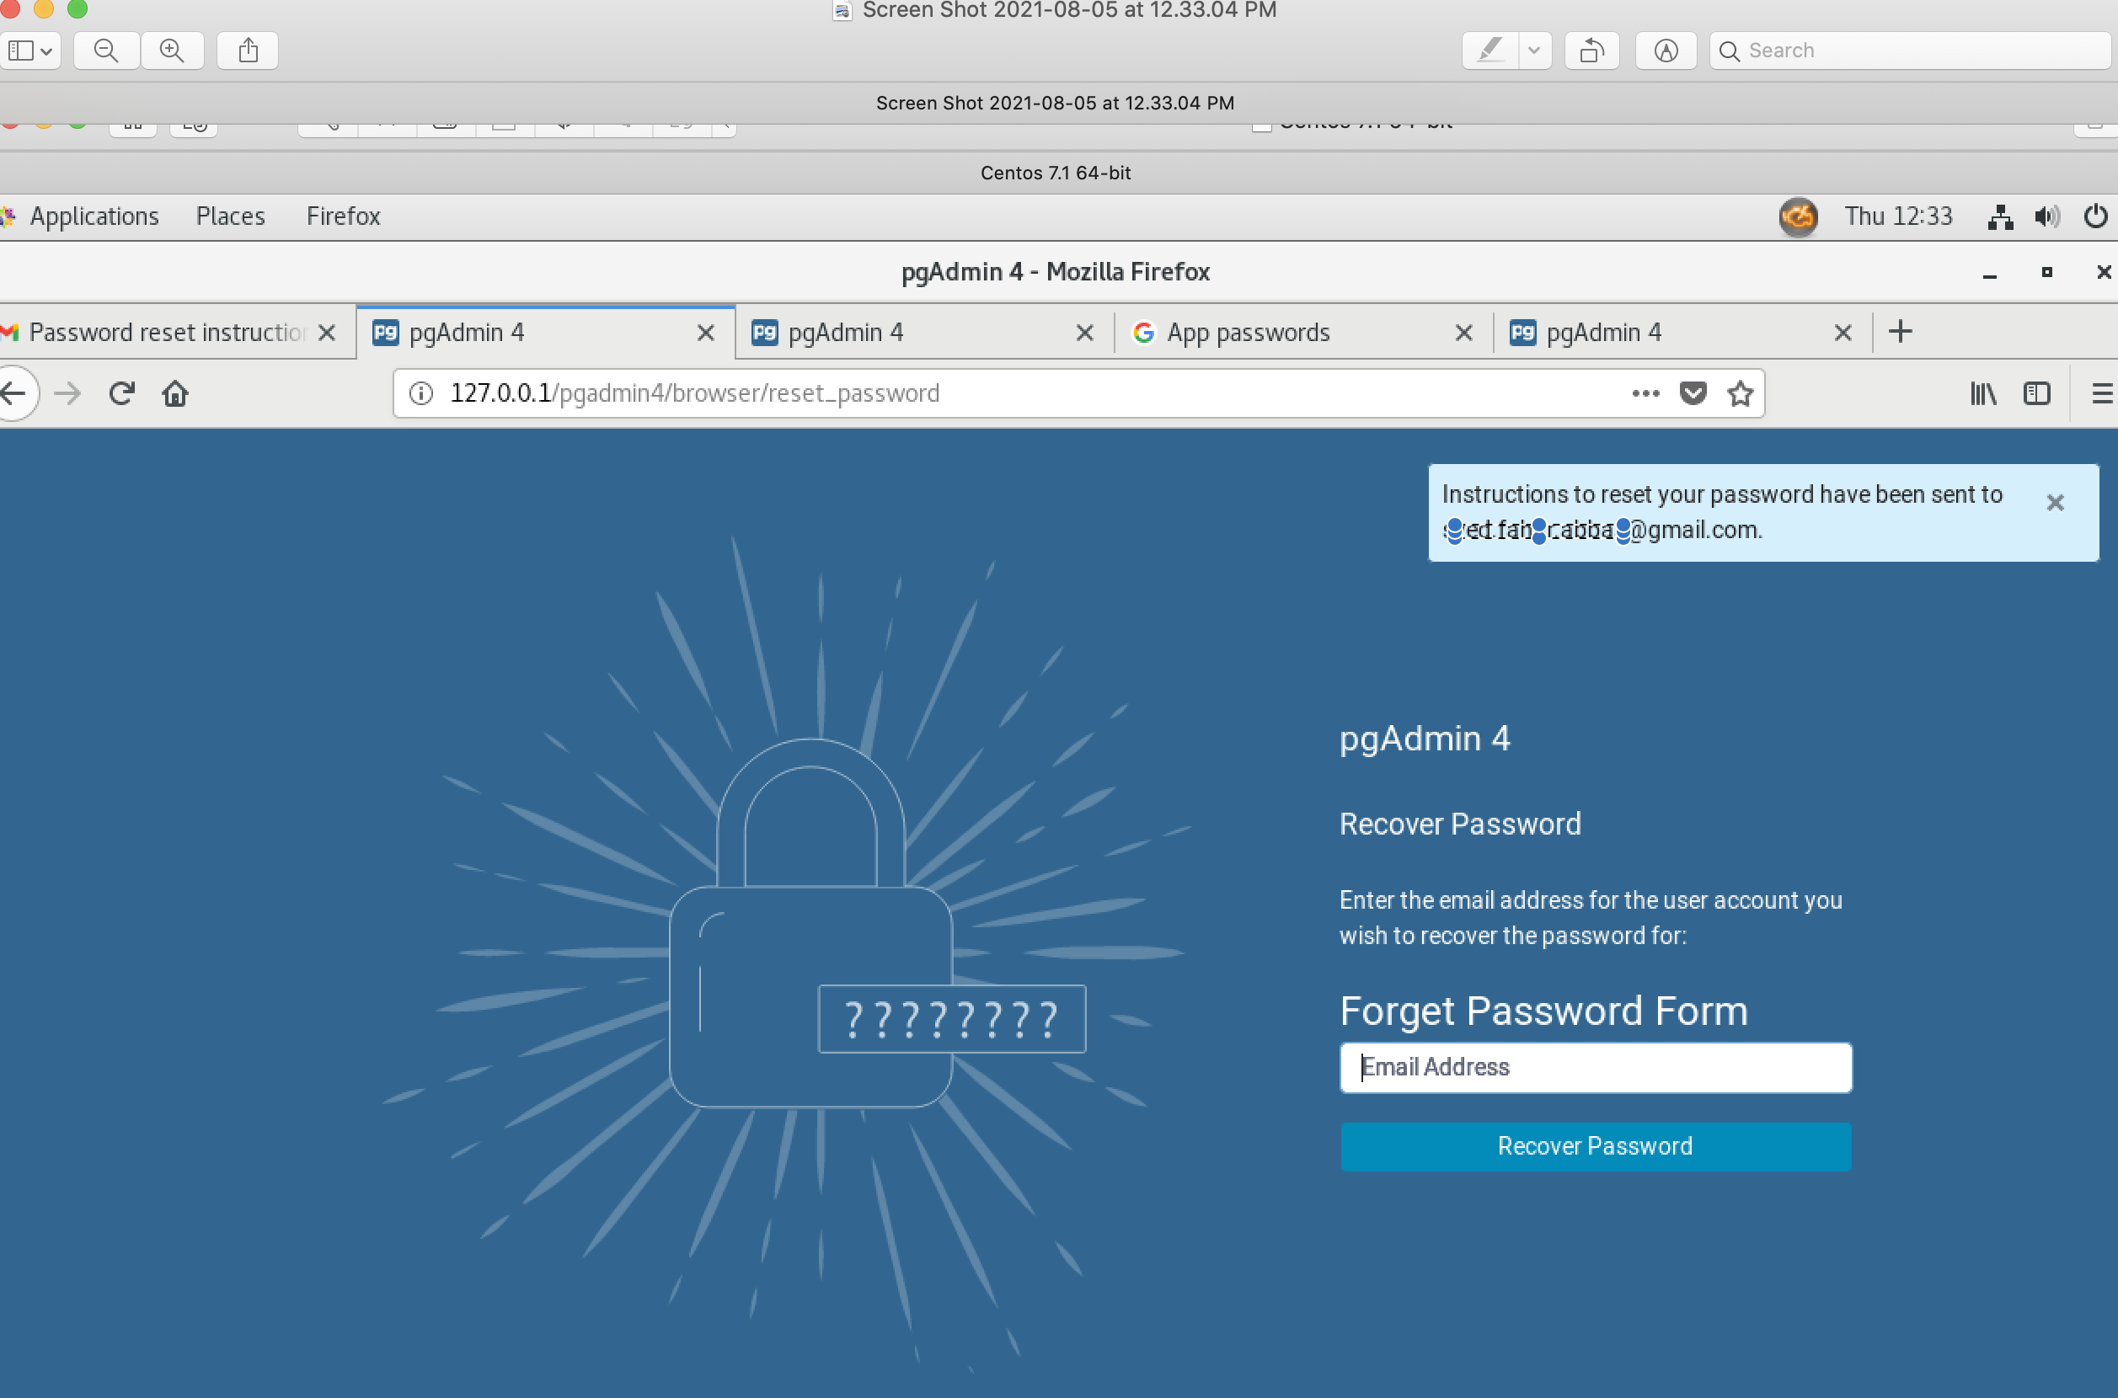The width and height of the screenshot is (2118, 1398).
Task: Switch to the App passwords tab
Action: click(x=1249, y=332)
